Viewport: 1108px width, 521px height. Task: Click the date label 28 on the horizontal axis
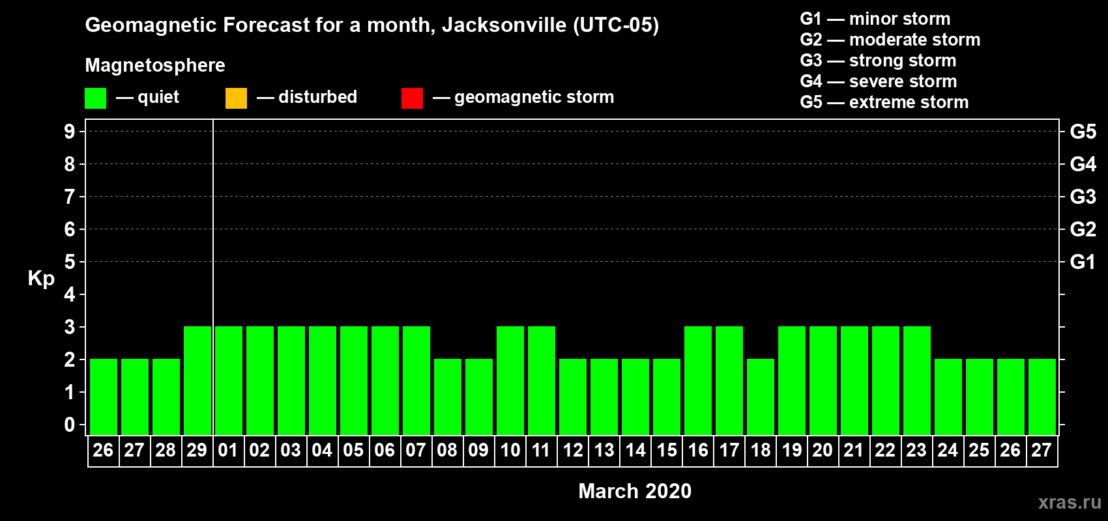point(166,451)
